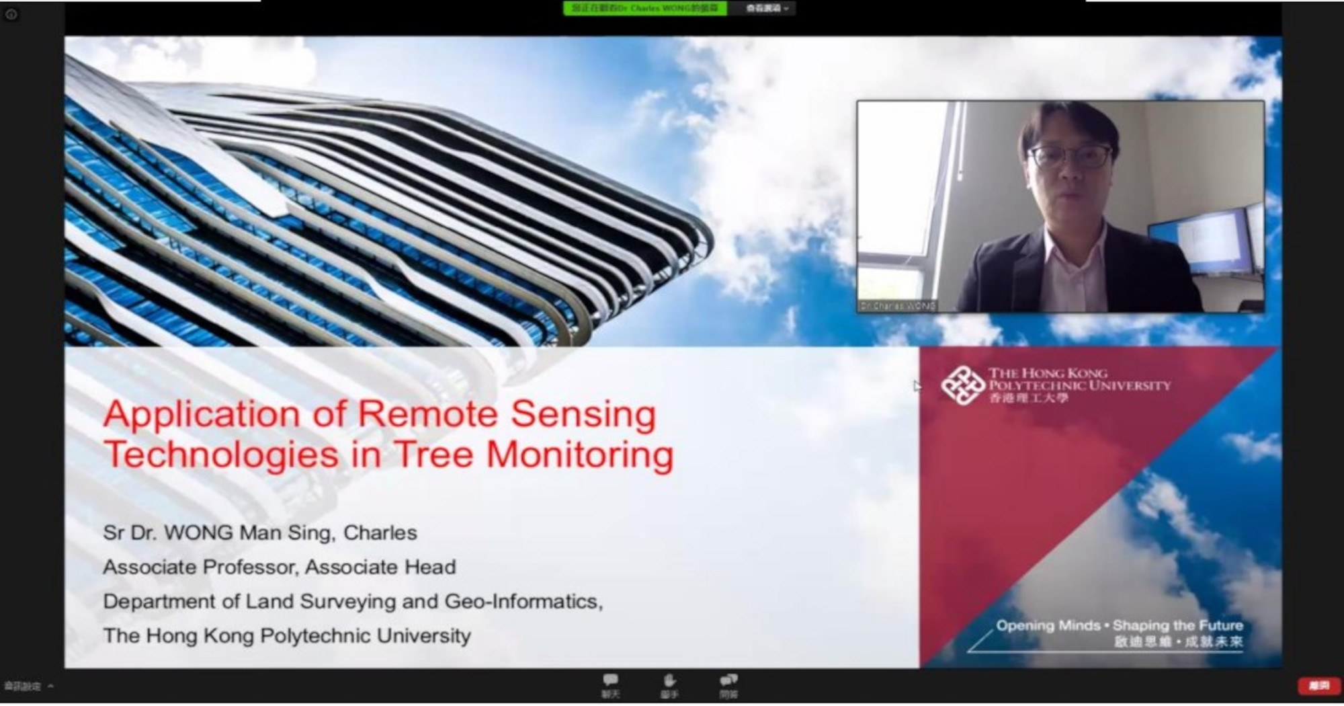Click the Dr Charles WONG name label

898,306
